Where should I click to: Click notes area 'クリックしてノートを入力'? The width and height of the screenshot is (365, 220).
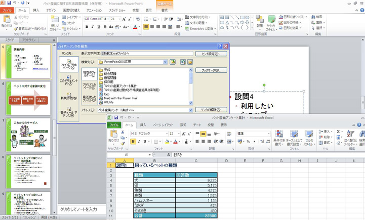point(78,209)
